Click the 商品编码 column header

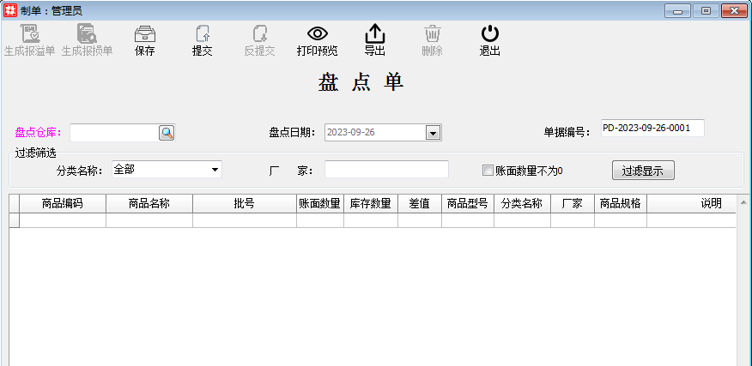click(x=62, y=204)
